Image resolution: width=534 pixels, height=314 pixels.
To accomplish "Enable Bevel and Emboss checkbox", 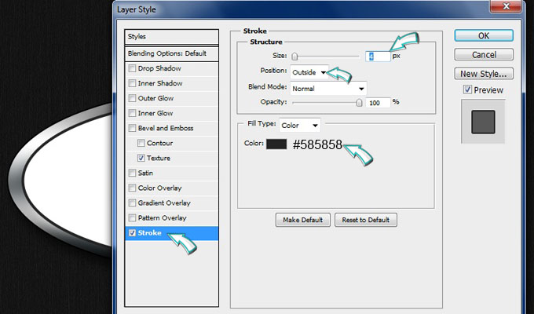I will 132,128.
